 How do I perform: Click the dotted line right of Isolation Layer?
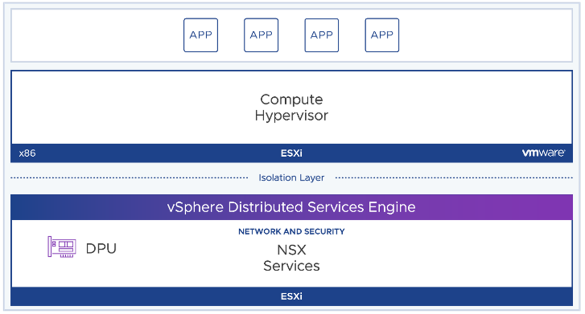coord(454,178)
